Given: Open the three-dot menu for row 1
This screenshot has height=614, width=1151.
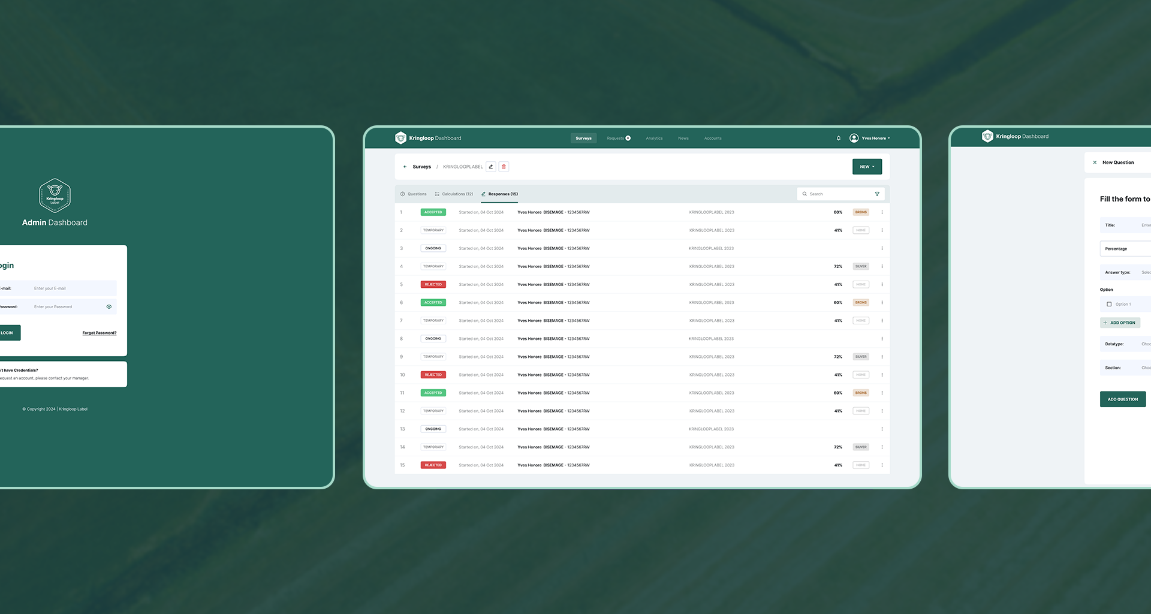Looking at the screenshot, I should tap(882, 212).
